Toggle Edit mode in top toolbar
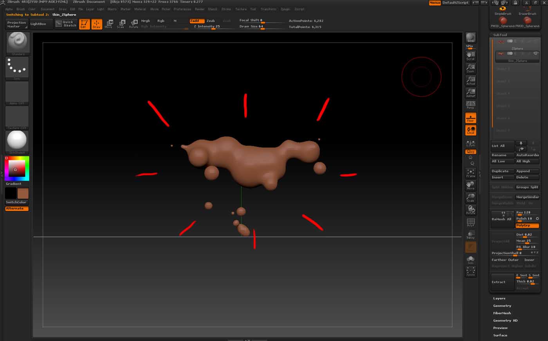Viewport: 548px width, 341px height. 84,24
